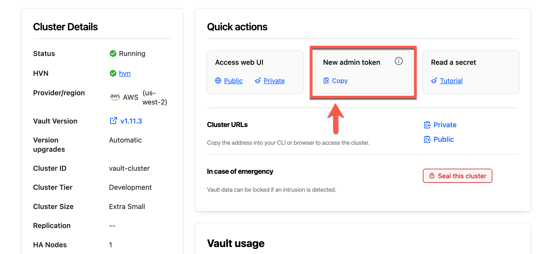
Task: Open the Read a secret Tutorial
Action: coord(451,80)
